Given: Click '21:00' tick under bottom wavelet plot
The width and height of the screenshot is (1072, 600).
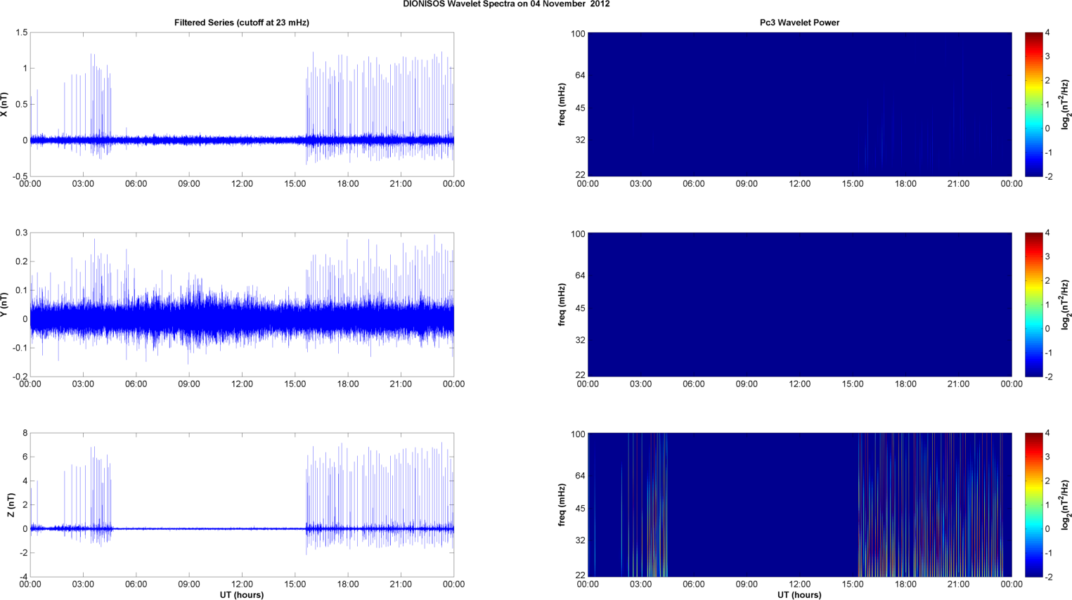Looking at the screenshot, I should click(x=958, y=585).
